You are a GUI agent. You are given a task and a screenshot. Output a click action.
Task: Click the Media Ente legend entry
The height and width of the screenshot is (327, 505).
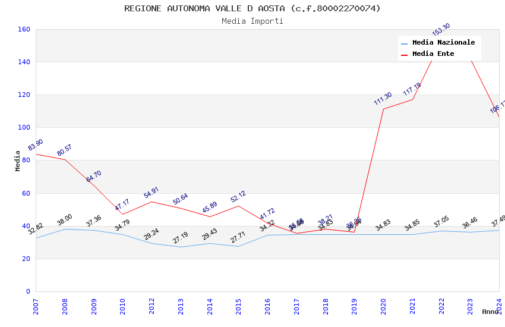pyautogui.click(x=428, y=54)
